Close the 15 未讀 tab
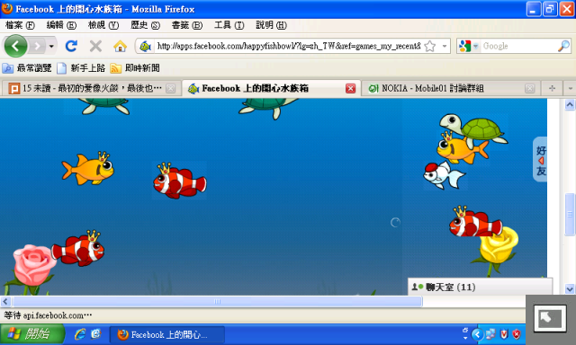576x345 pixels. coord(170,88)
